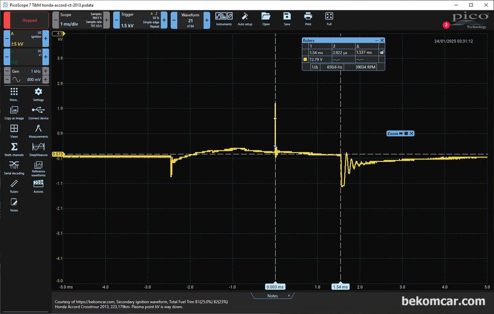This screenshot has height=314, width=494.
Task: Increase Channel B range with plus
Action: (46, 57)
